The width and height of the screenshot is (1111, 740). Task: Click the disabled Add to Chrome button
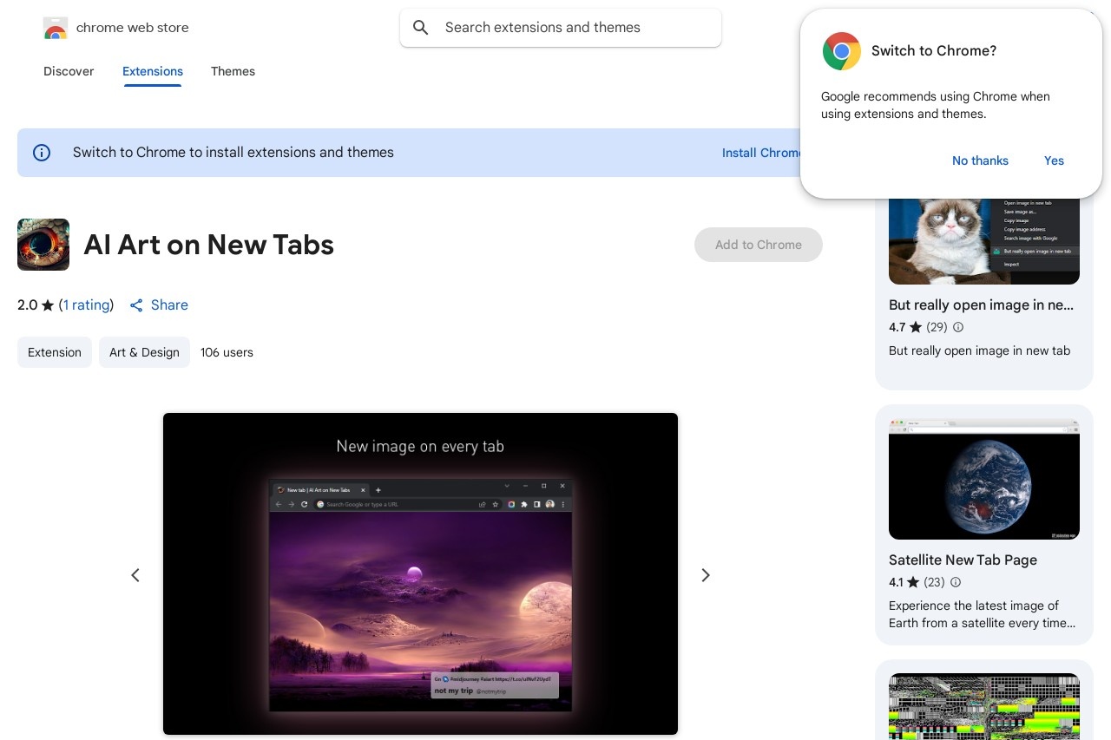[x=759, y=245]
